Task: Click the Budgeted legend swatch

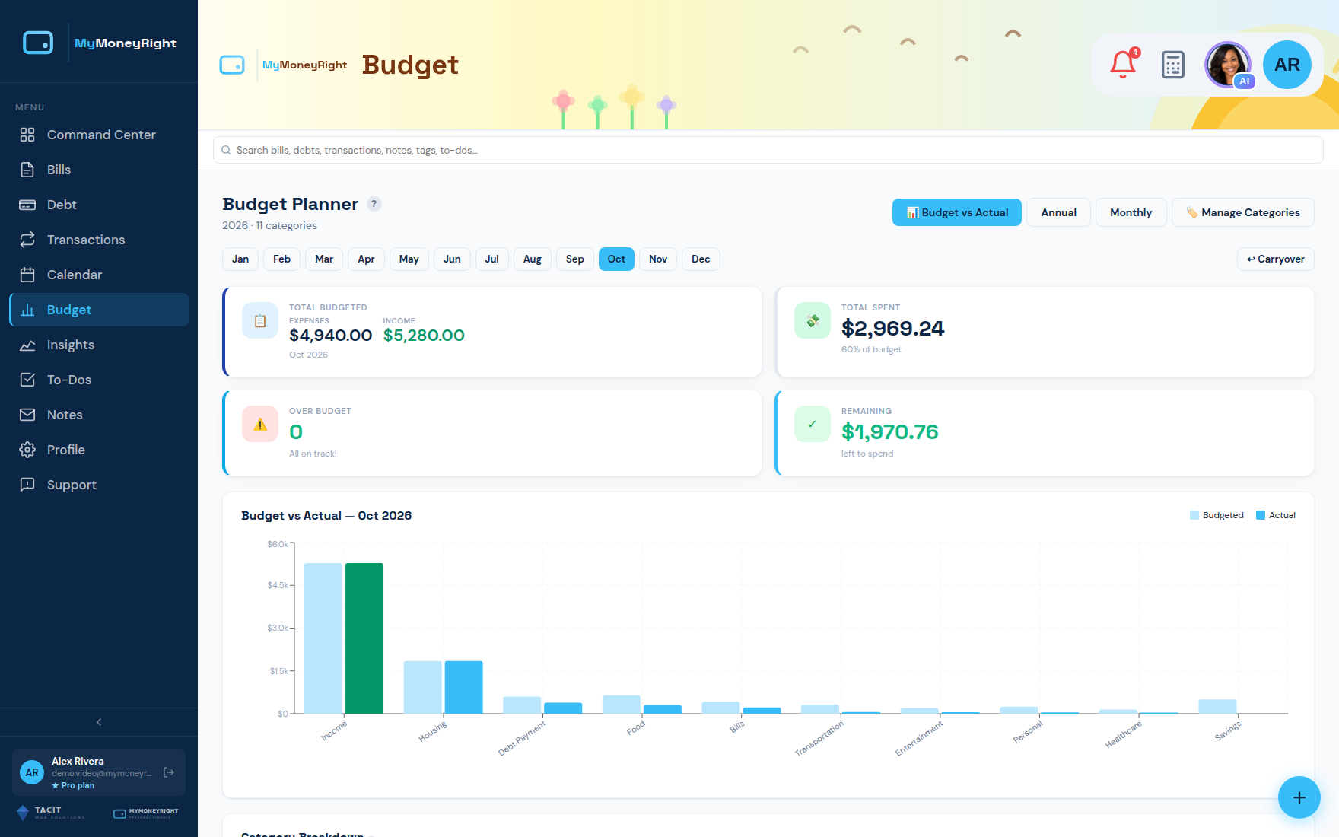Action: point(1194,515)
